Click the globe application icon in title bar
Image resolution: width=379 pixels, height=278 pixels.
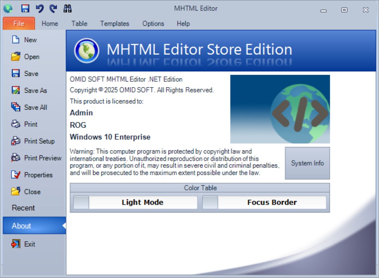point(8,9)
